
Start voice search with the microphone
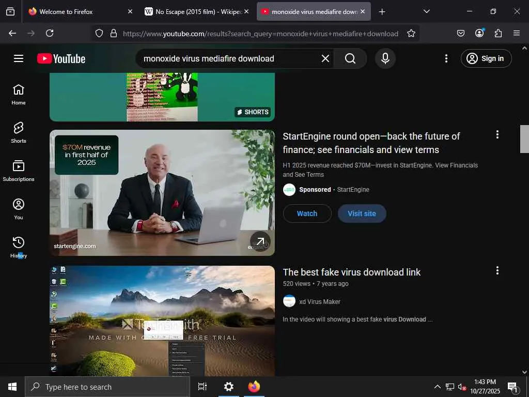[x=385, y=58]
